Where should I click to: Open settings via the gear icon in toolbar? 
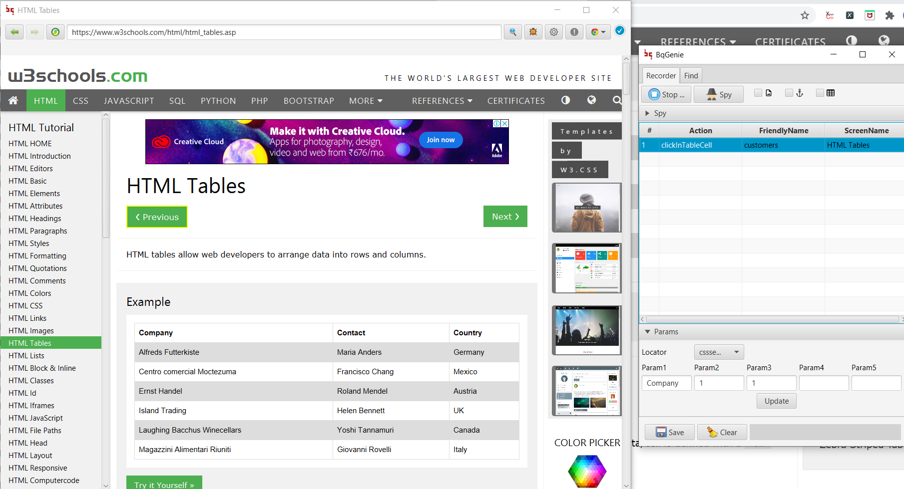pyautogui.click(x=554, y=32)
